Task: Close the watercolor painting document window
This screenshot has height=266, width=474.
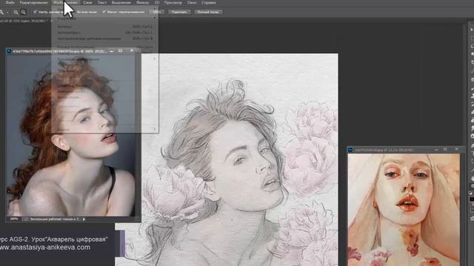Action: click(x=456, y=149)
